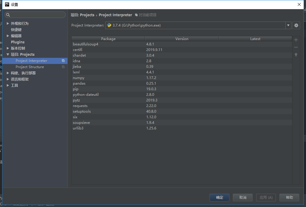
Task: Click version 0.25.1 of pandas
Action: point(151,83)
